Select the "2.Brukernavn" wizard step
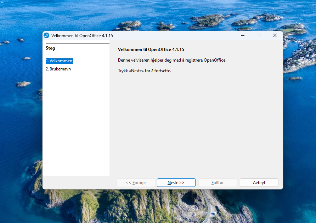The image size is (316, 223). [x=58, y=69]
